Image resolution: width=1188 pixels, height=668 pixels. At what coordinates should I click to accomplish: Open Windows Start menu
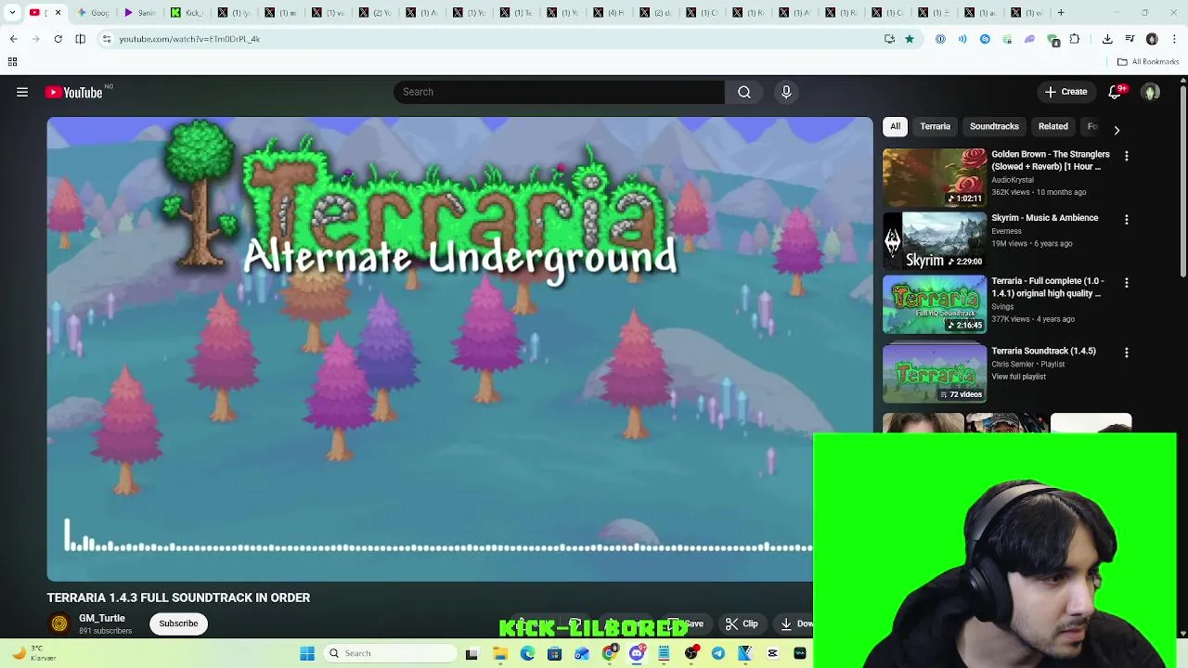tap(307, 653)
